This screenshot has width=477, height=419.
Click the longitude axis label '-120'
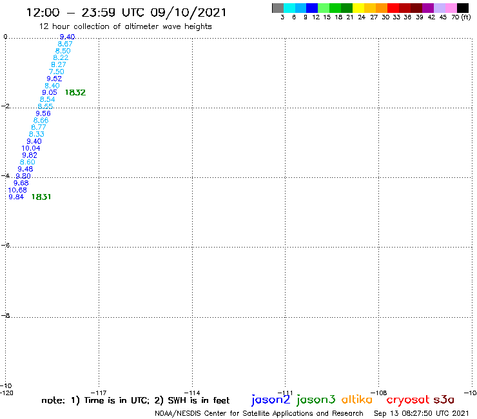pyautogui.click(x=6, y=393)
